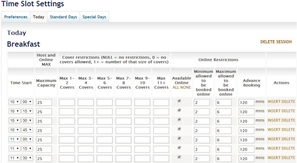Select ALL under Available Online

[x=175, y=87]
